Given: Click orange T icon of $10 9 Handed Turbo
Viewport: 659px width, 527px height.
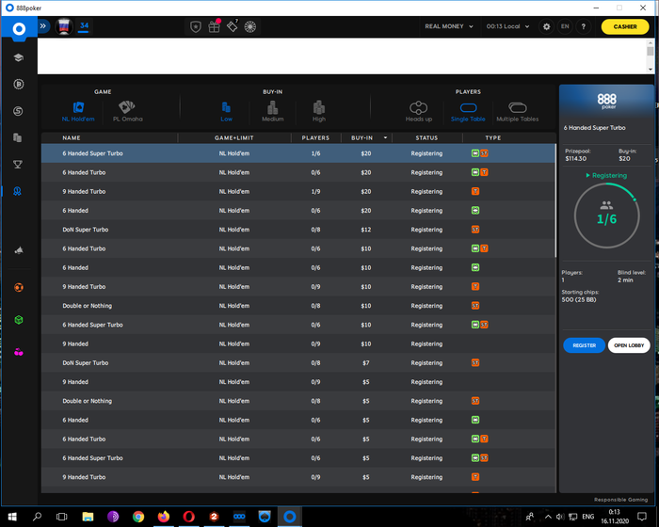Looking at the screenshot, I should [475, 287].
